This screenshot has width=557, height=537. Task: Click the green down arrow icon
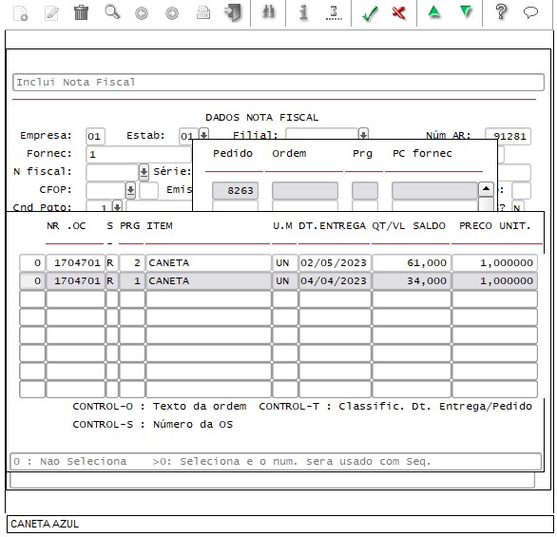[466, 12]
